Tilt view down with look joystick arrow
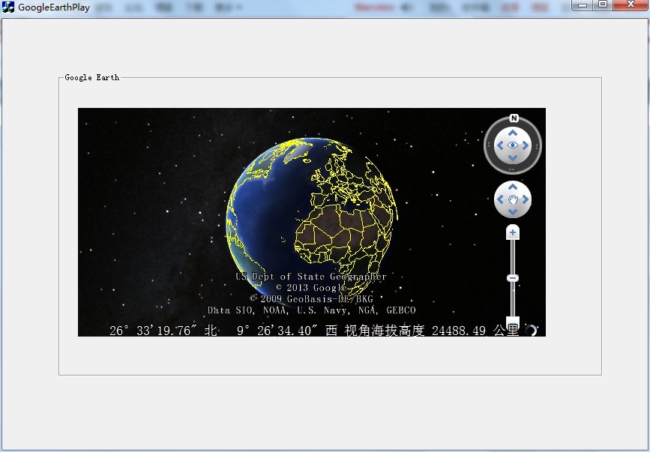Viewport: 650px width, 452px height. pyautogui.click(x=513, y=158)
